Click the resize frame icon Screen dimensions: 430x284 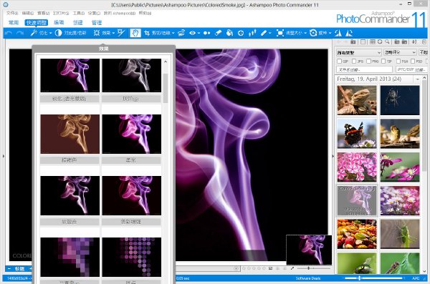tap(279, 33)
